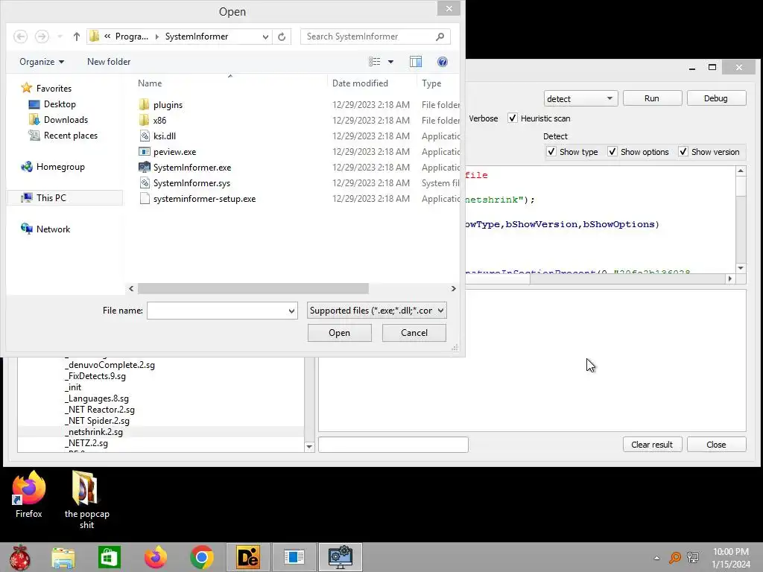Cancel the Open dialog
This screenshot has width=763, height=572.
414,333
